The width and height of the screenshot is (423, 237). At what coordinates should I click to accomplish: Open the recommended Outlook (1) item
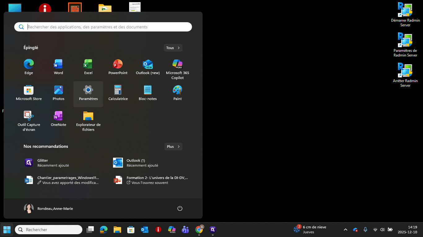tap(148, 163)
